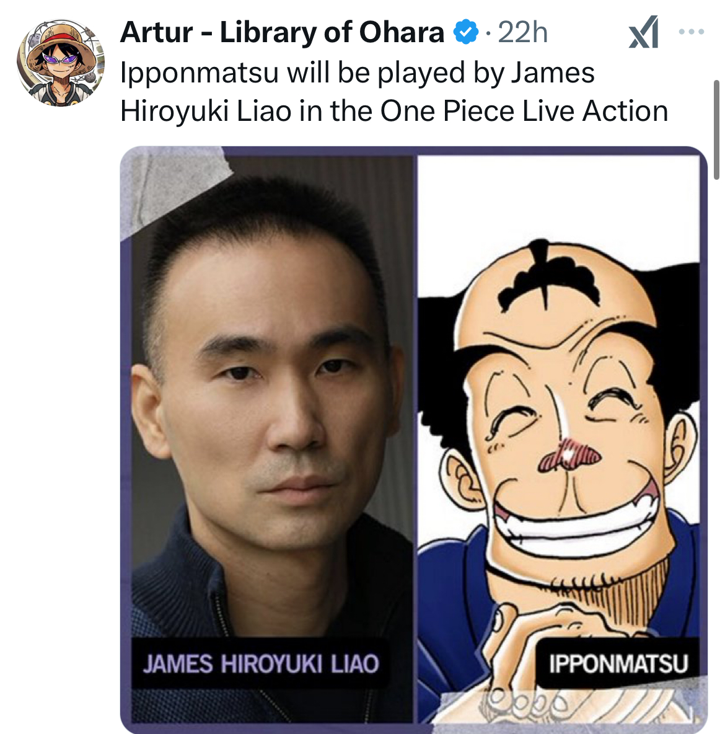Open Artur's Luffy profile avatar

pyautogui.click(x=60, y=62)
